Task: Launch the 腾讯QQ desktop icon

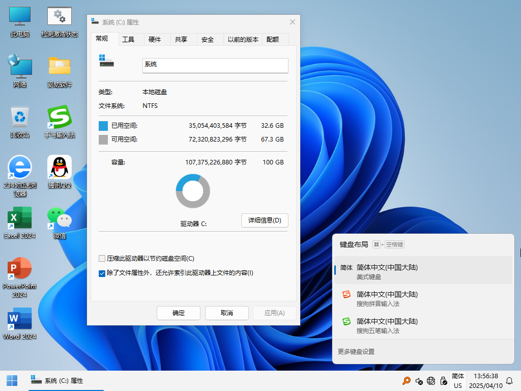Action: click(60, 172)
